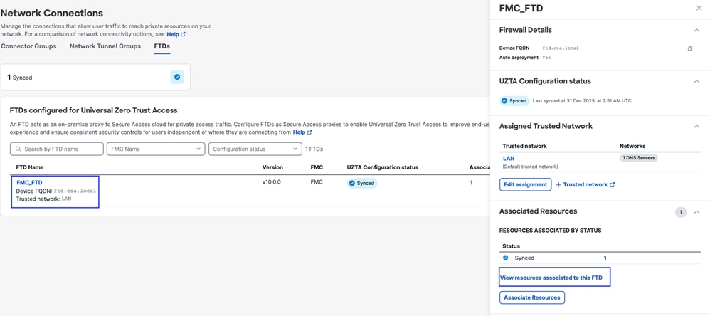The height and width of the screenshot is (316, 710).
Task: Click the Synced checkmark icon in the status list
Action: pos(506,258)
